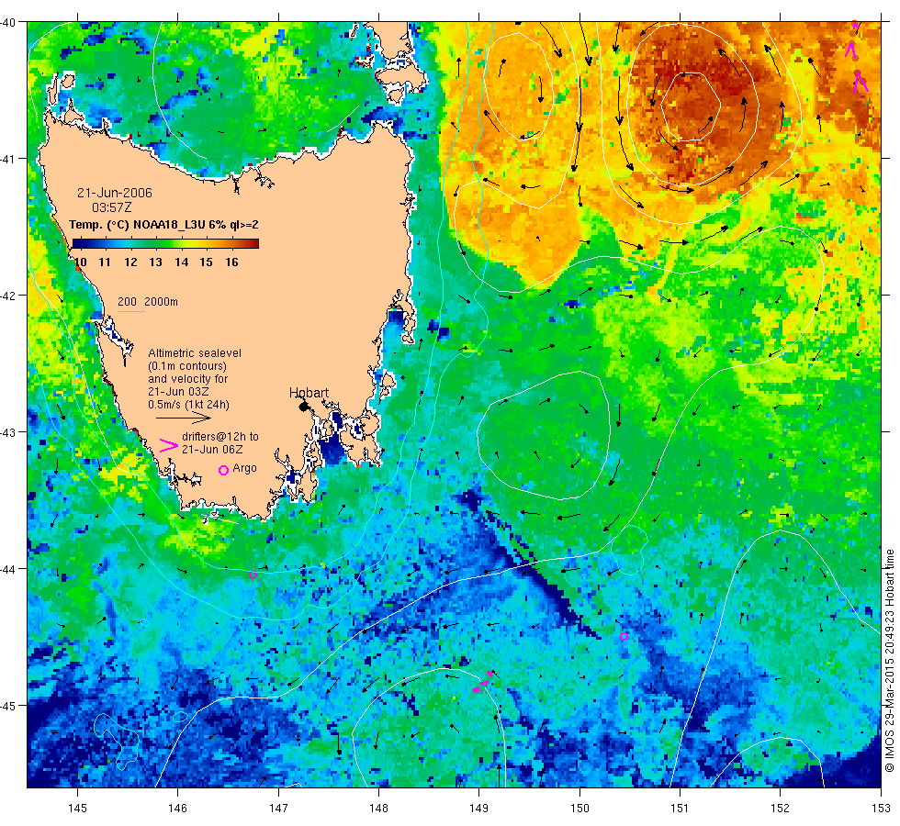Click the latitude axis label -44
The image size is (900, 826).
(x=8, y=568)
